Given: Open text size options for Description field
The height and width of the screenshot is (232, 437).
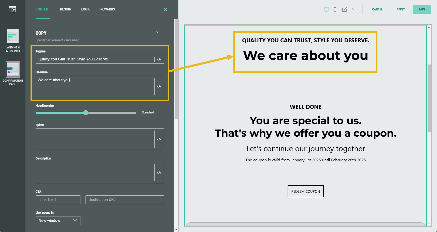Looking at the screenshot, I should click(159, 173).
